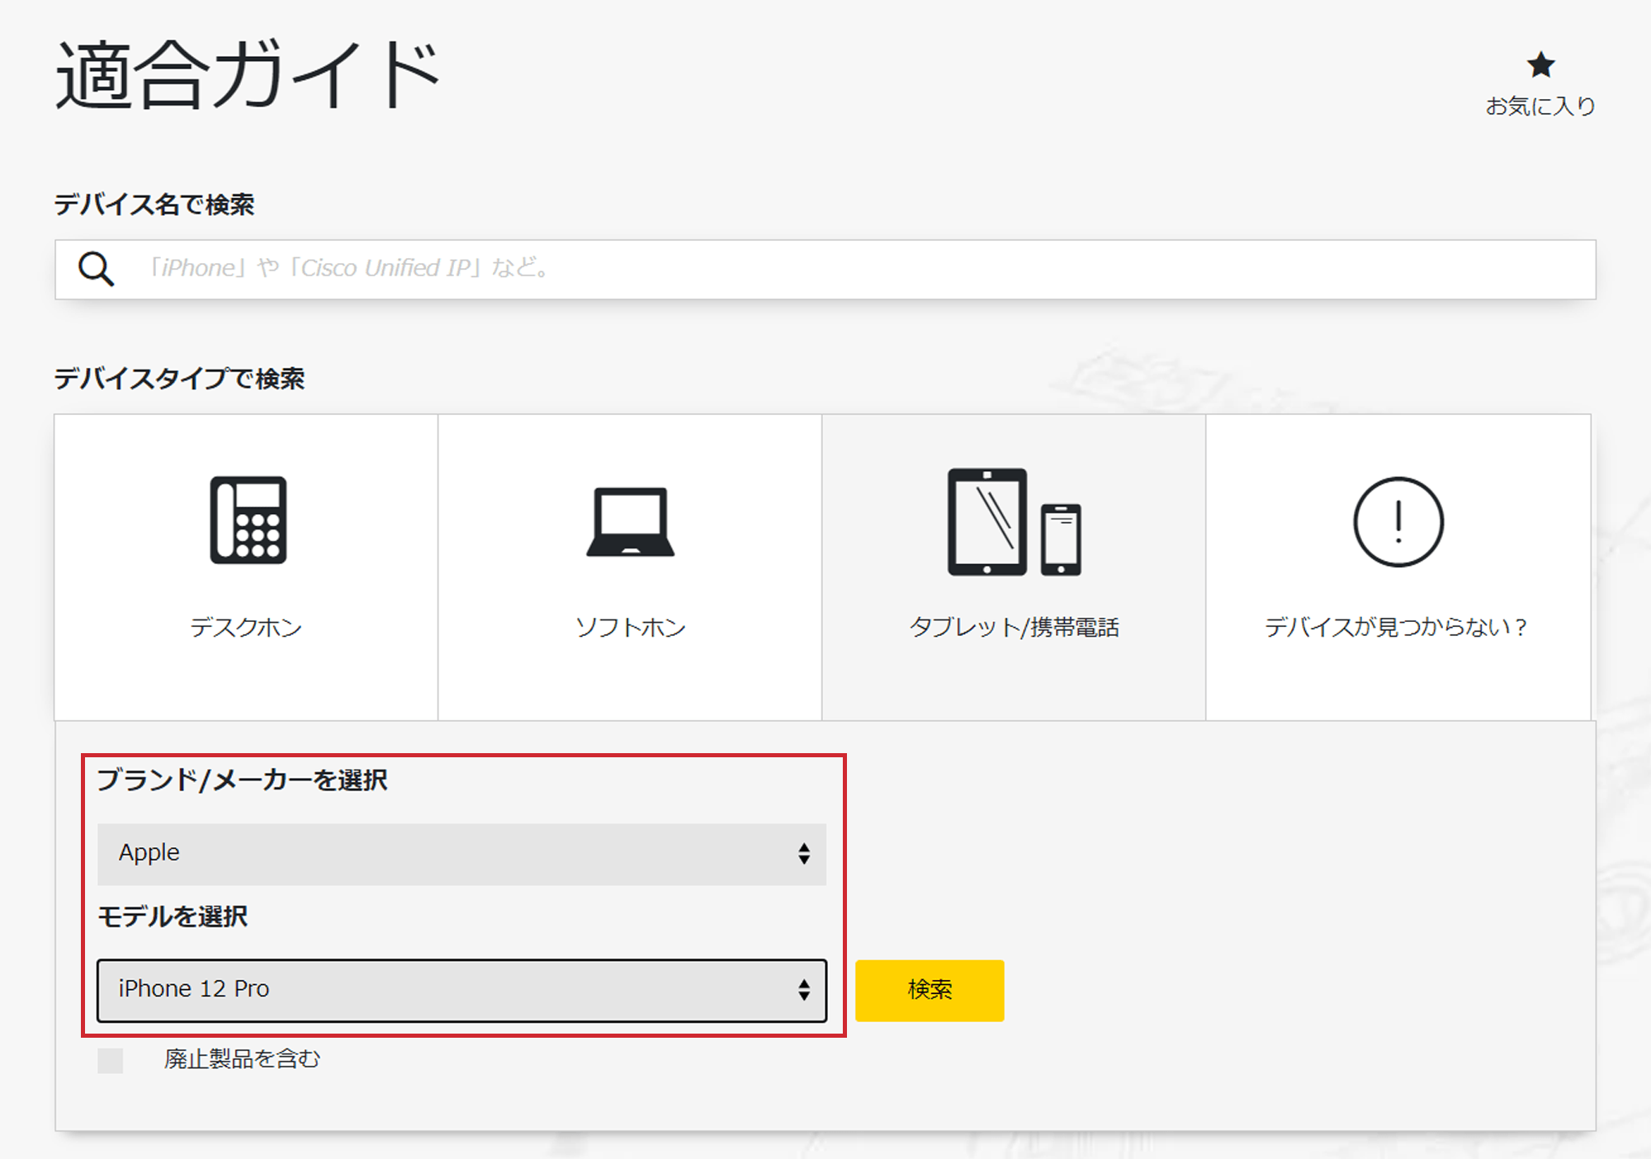Focus the device name search field

[825, 270]
